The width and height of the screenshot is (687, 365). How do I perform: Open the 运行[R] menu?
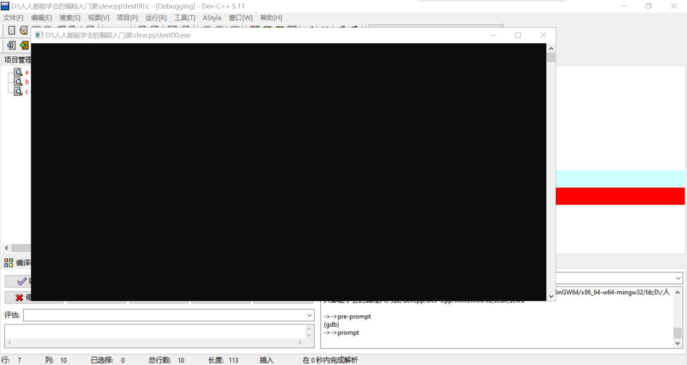click(x=156, y=18)
